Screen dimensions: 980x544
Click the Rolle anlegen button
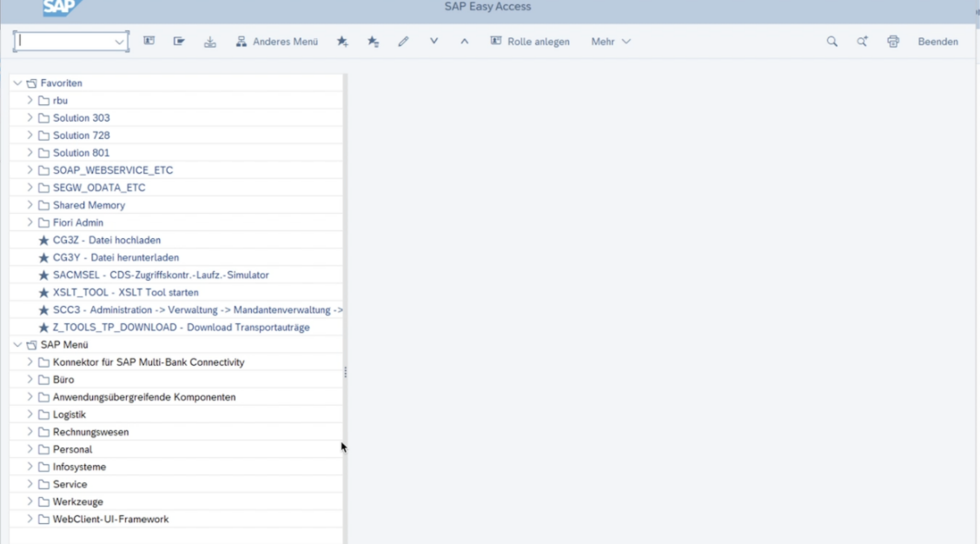coord(531,42)
